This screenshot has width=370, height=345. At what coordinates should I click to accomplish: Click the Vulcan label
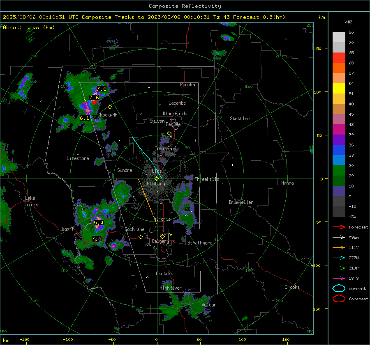point(209,305)
